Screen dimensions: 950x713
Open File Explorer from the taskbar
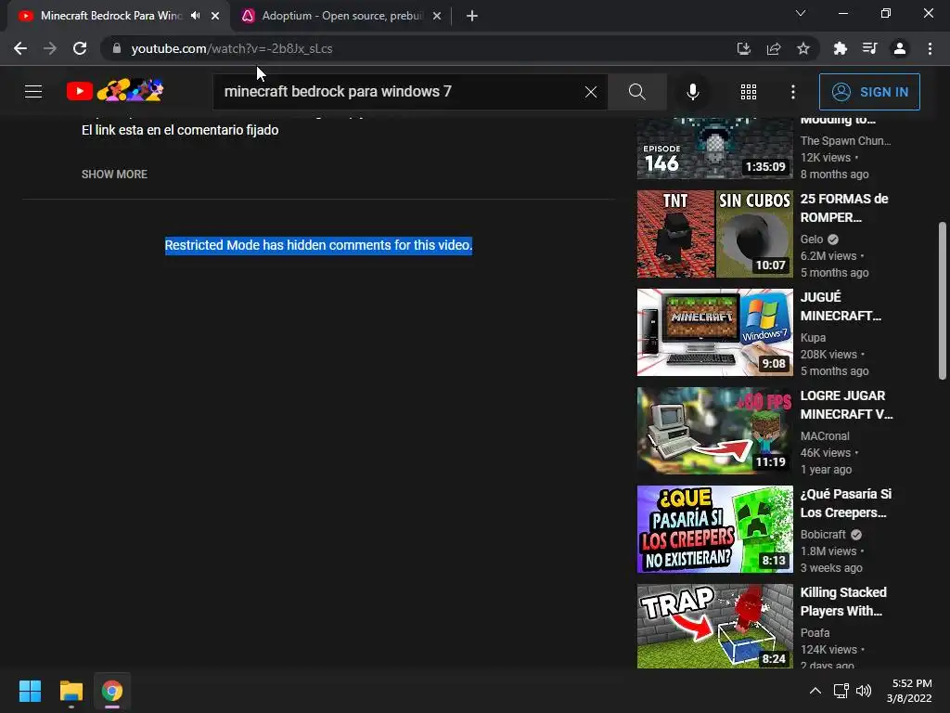[x=71, y=691]
